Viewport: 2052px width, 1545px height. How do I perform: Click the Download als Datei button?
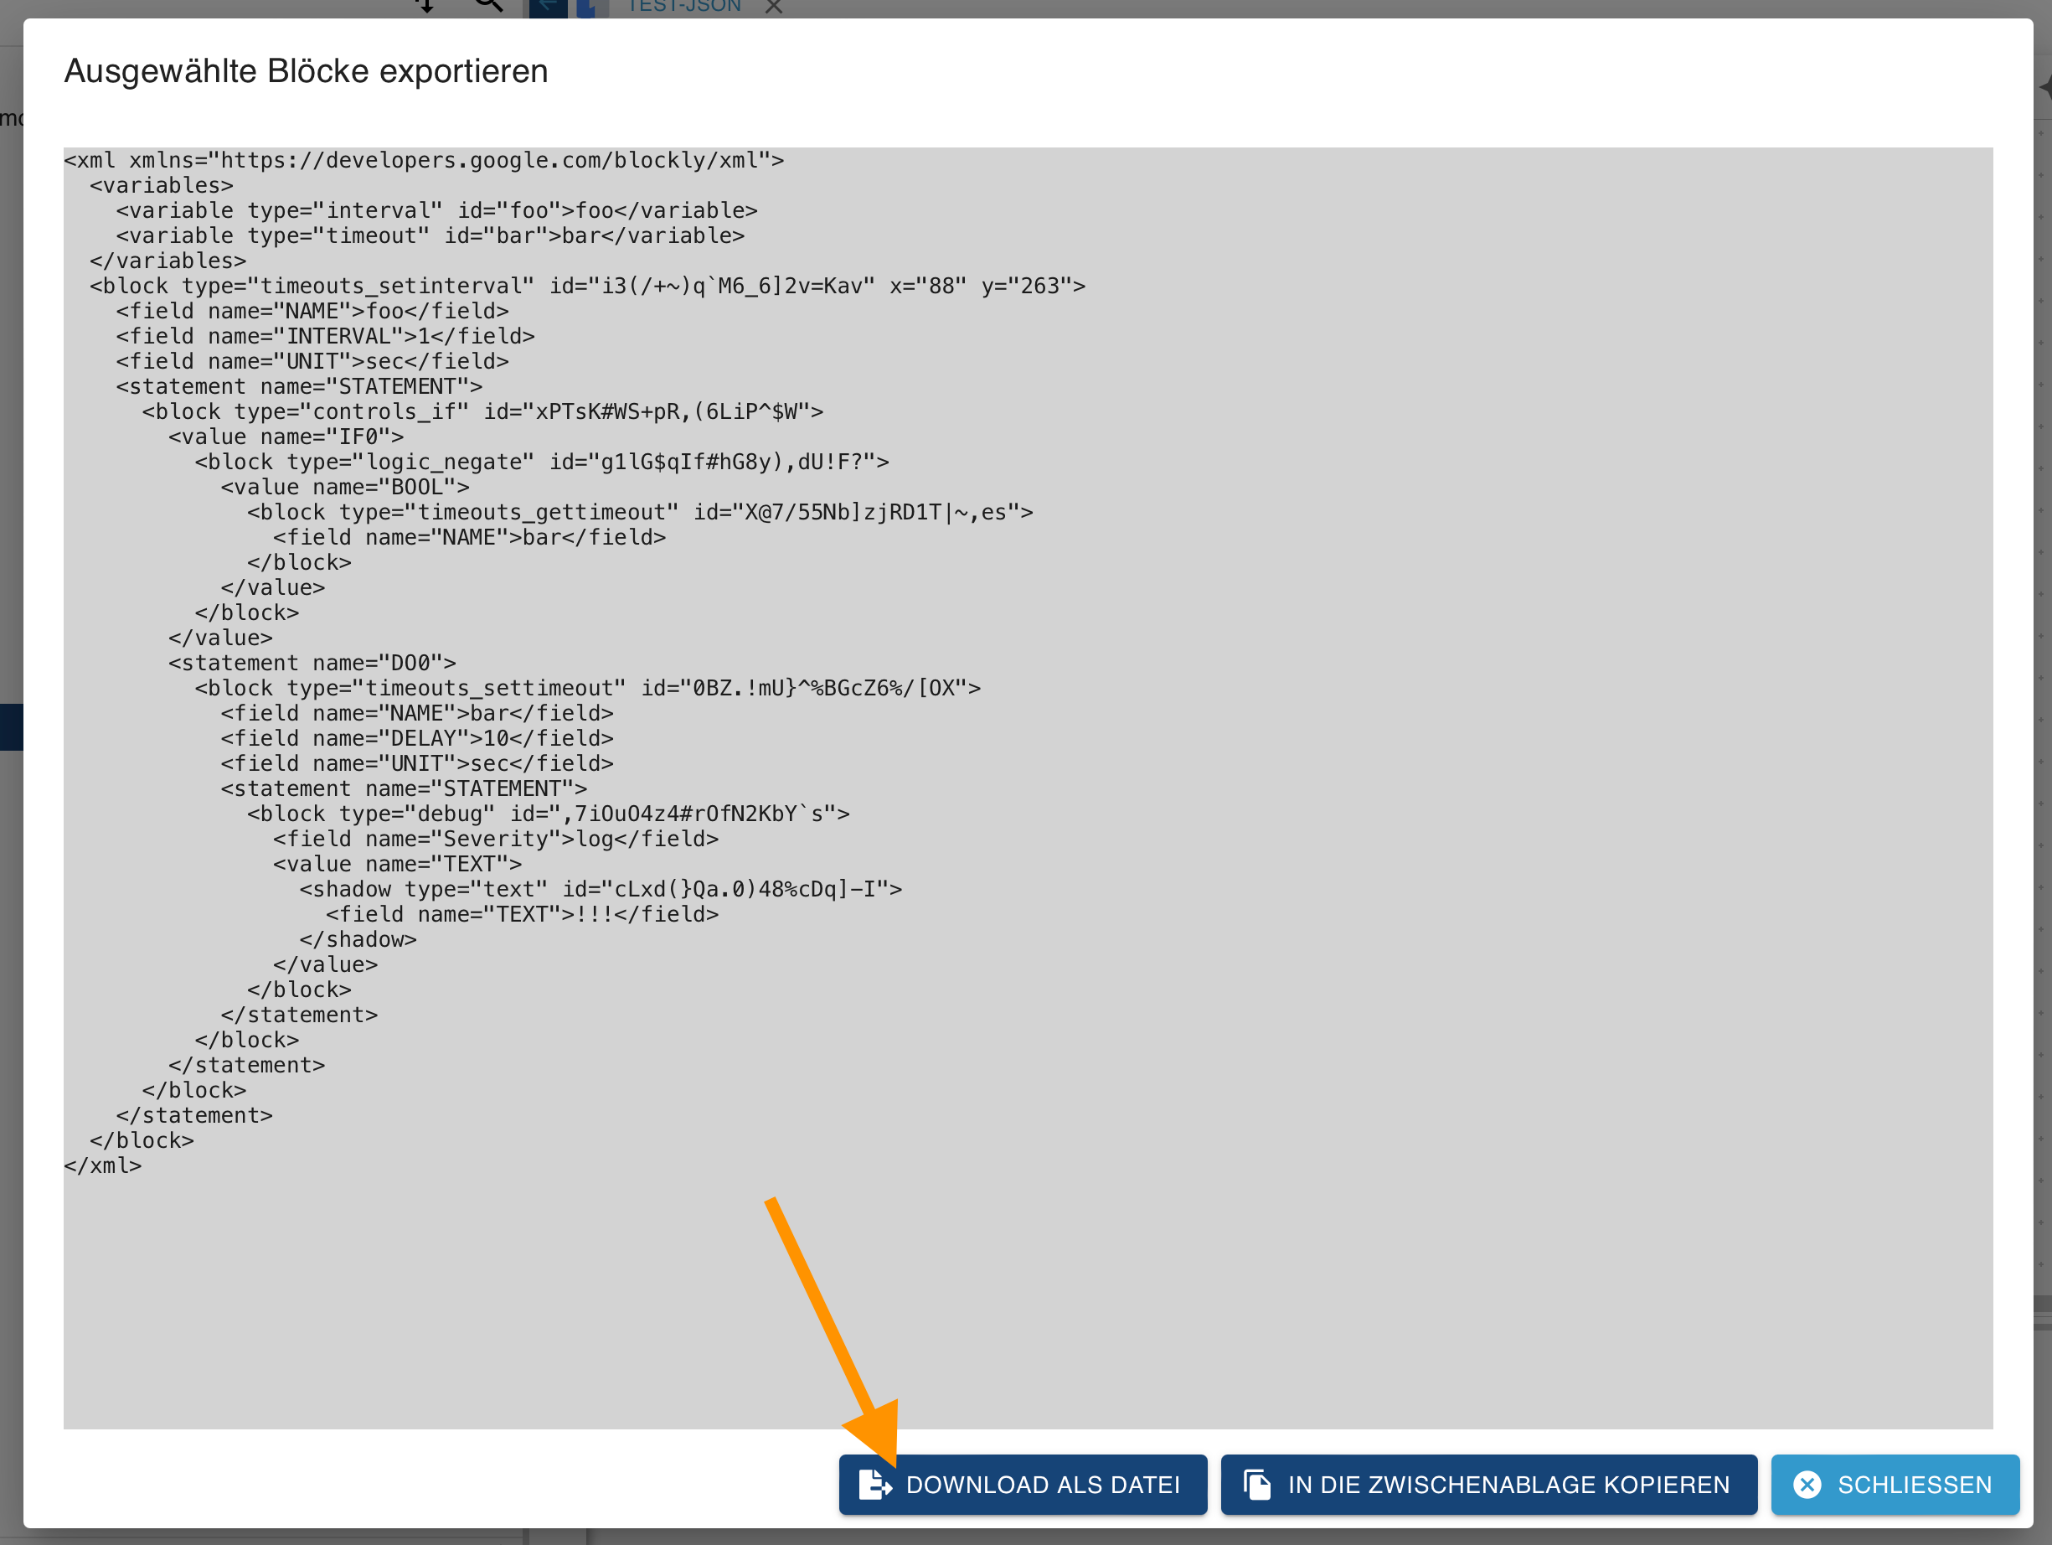tap(1023, 1484)
